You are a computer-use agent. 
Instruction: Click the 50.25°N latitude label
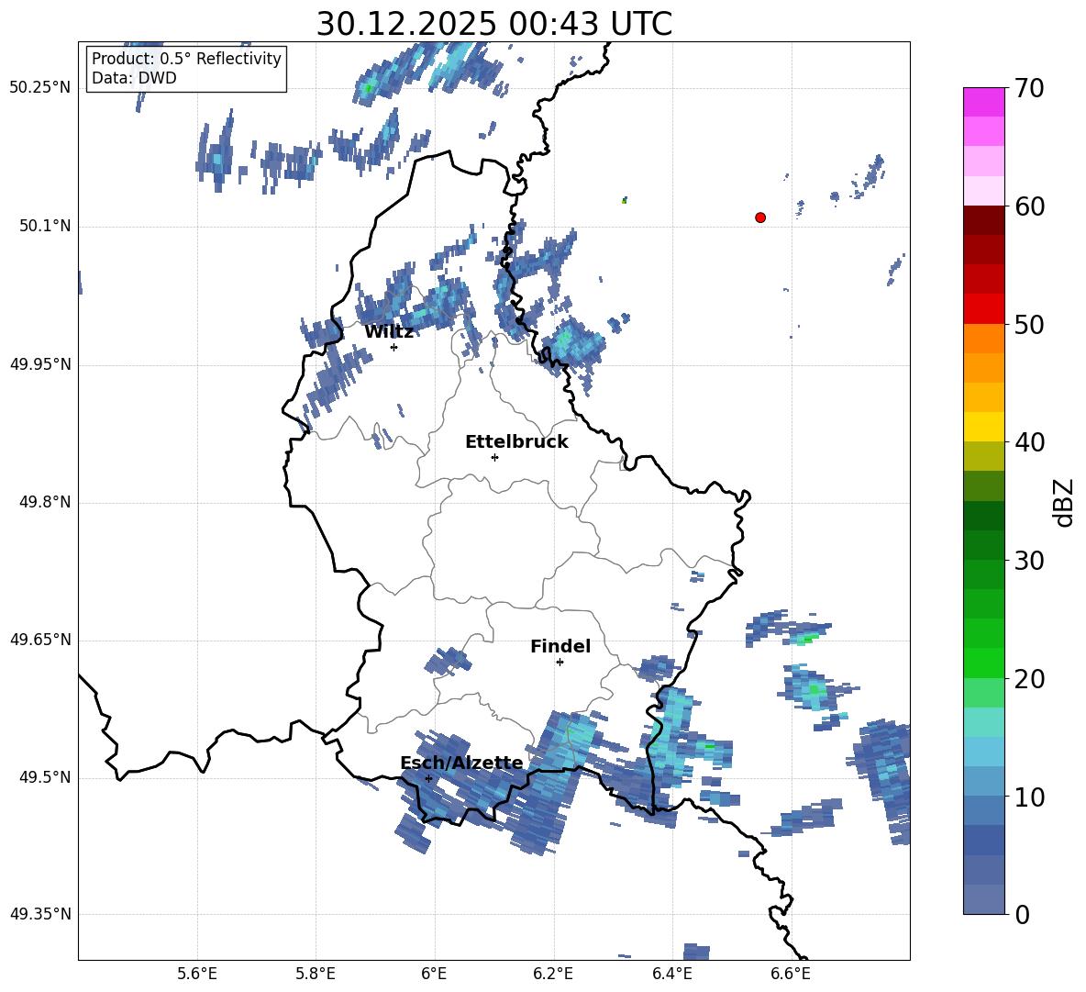tap(40, 88)
